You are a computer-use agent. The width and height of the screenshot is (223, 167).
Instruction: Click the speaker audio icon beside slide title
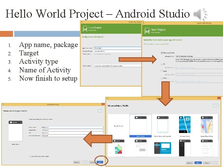(x=200, y=14)
